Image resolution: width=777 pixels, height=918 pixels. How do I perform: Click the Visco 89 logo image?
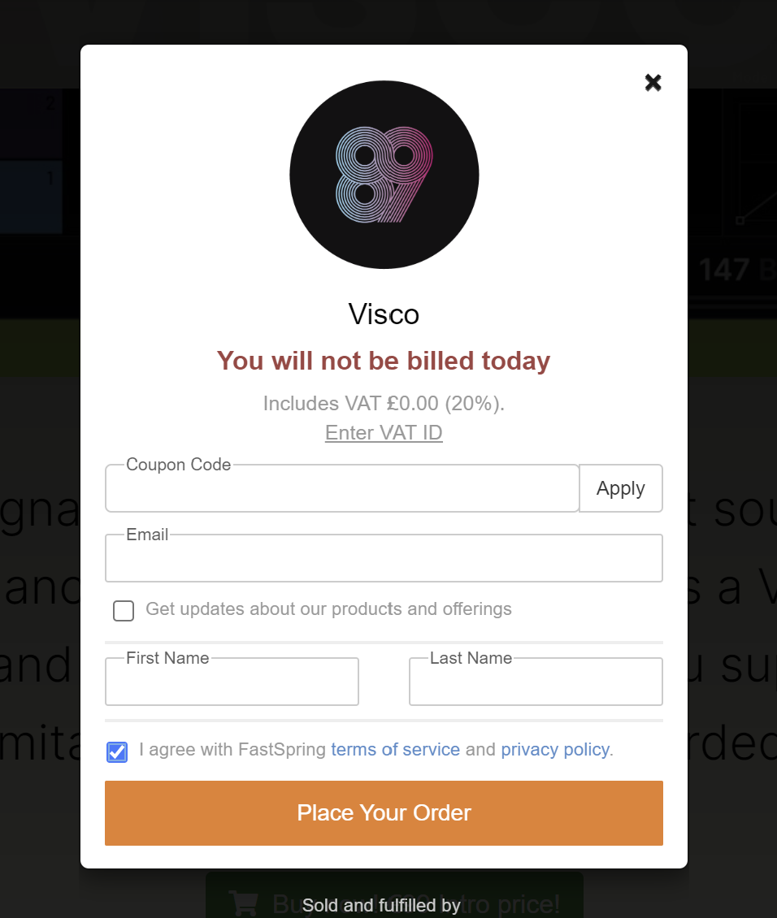click(x=384, y=175)
